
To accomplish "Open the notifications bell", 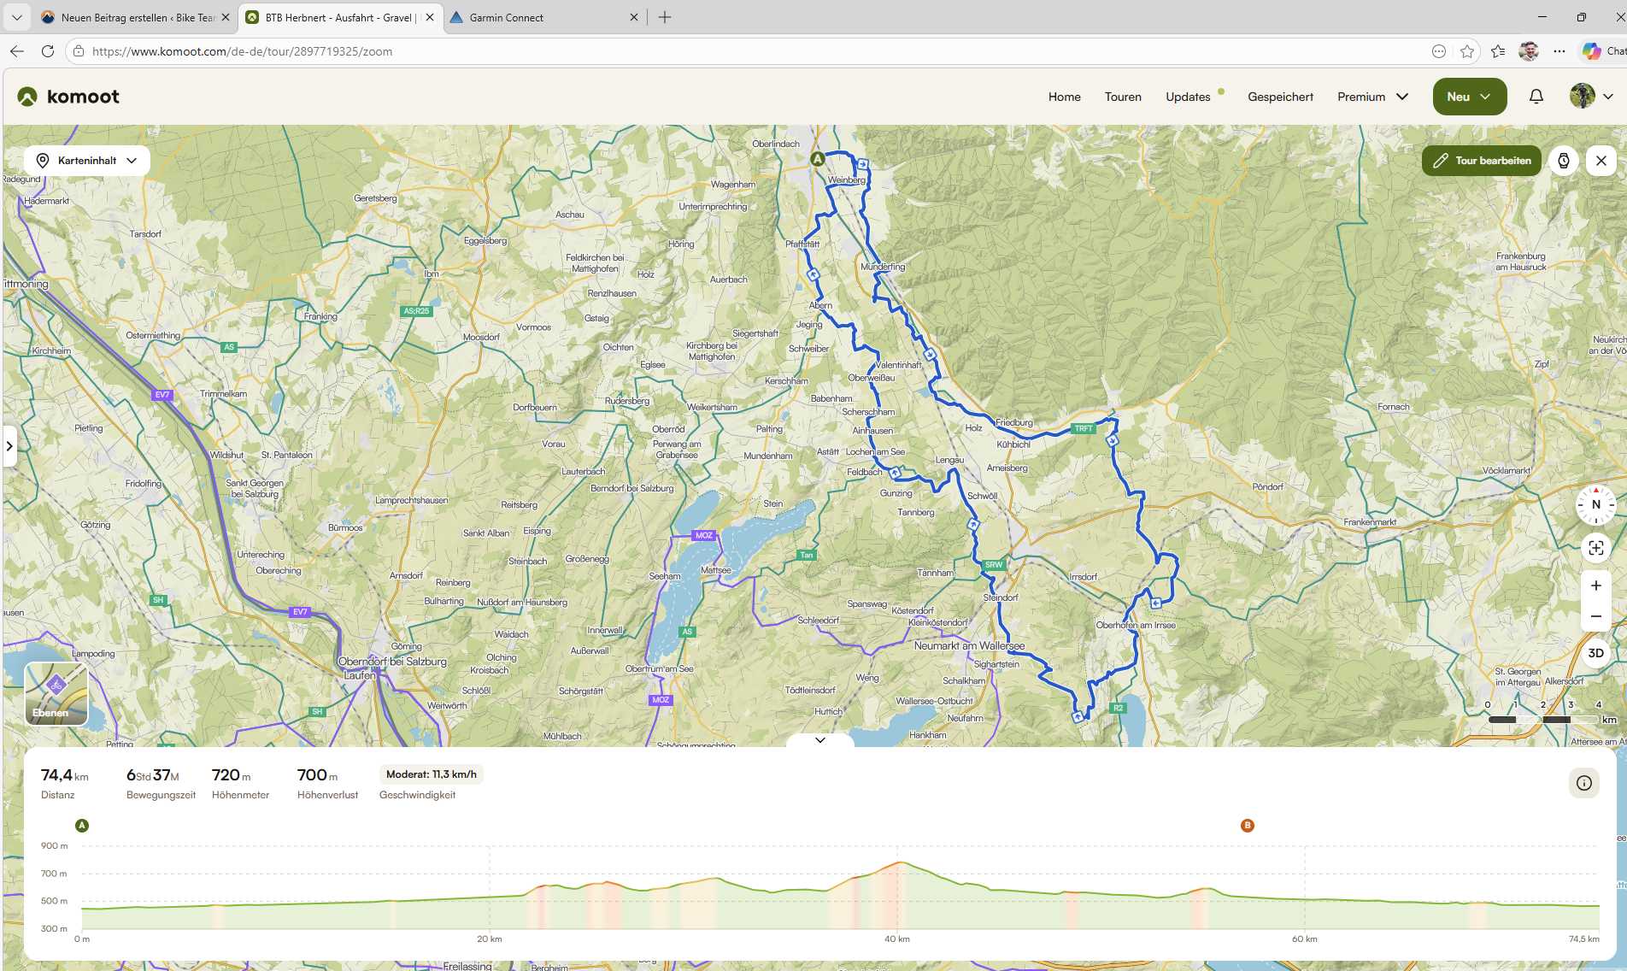I will pyautogui.click(x=1536, y=97).
